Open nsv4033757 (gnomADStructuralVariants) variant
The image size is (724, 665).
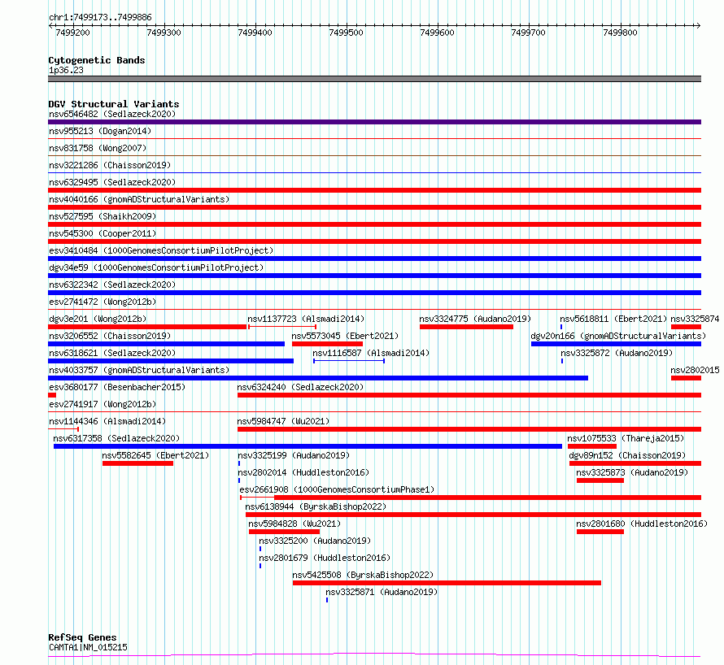[139, 370]
